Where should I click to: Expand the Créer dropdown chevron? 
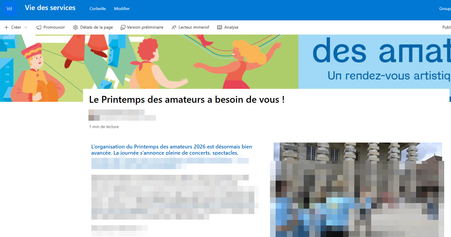click(26, 27)
